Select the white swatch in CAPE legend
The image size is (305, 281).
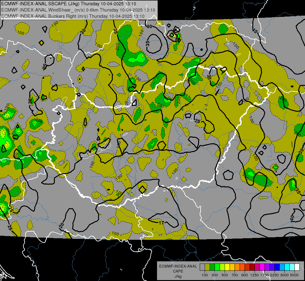coord(297,267)
